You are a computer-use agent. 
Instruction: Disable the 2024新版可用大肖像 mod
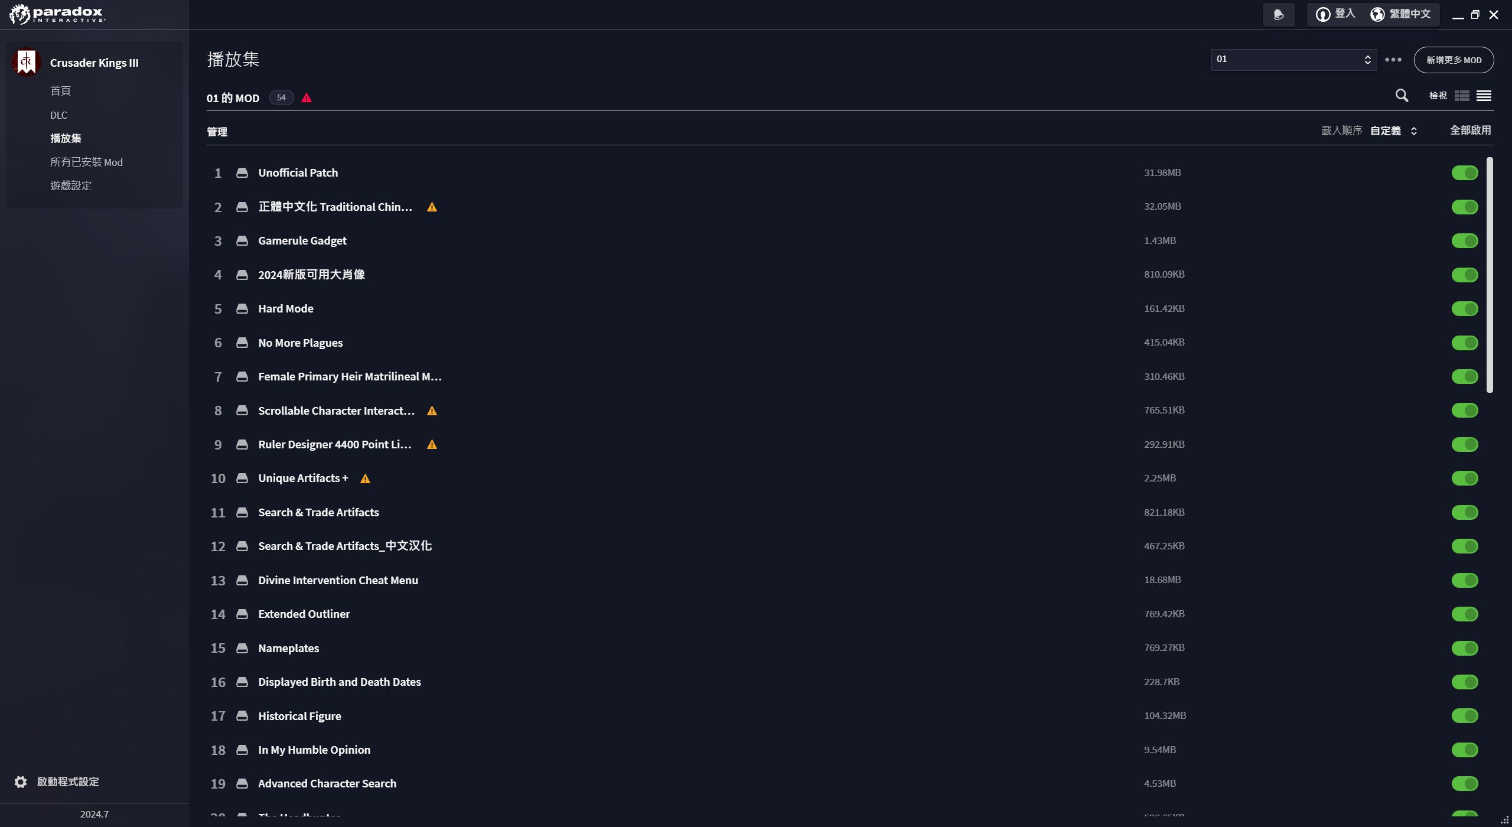point(1465,275)
